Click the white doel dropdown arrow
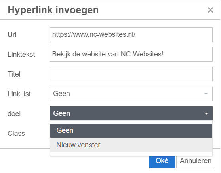The width and height of the screenshot is (221, 173). [206, 113]
